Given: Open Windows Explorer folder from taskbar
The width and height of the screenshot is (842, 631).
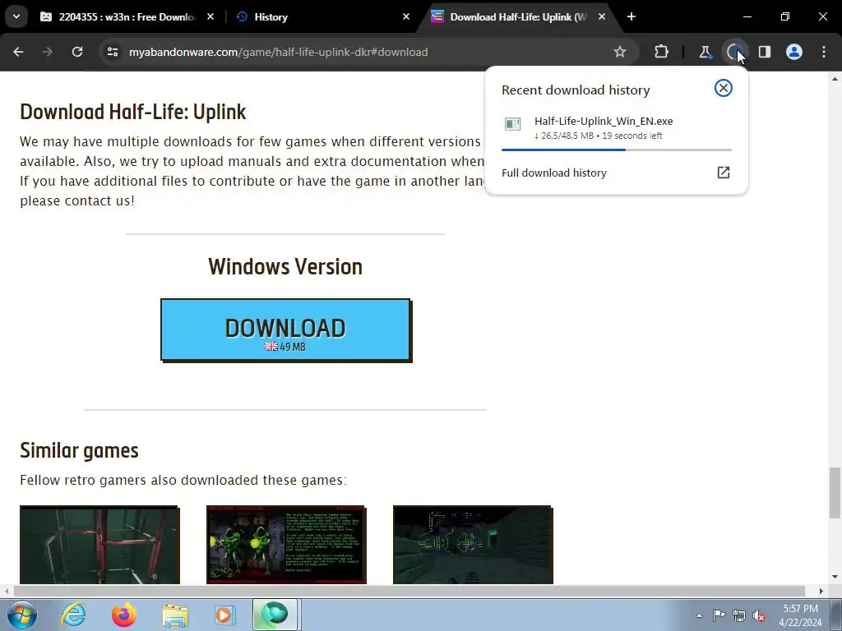Looking at the screenshot, I should tap(175, 615).
